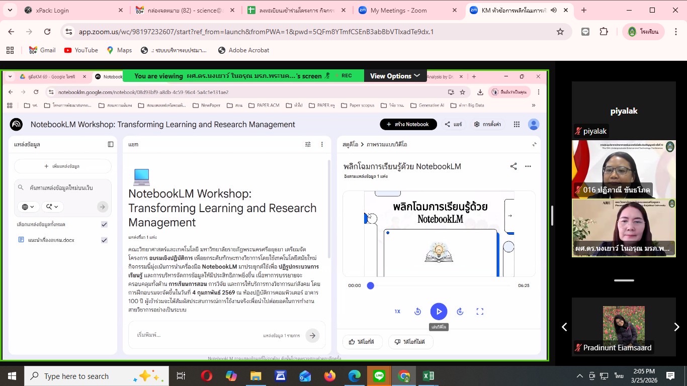Expand Zoom View Options dropdown

(395, 76)
